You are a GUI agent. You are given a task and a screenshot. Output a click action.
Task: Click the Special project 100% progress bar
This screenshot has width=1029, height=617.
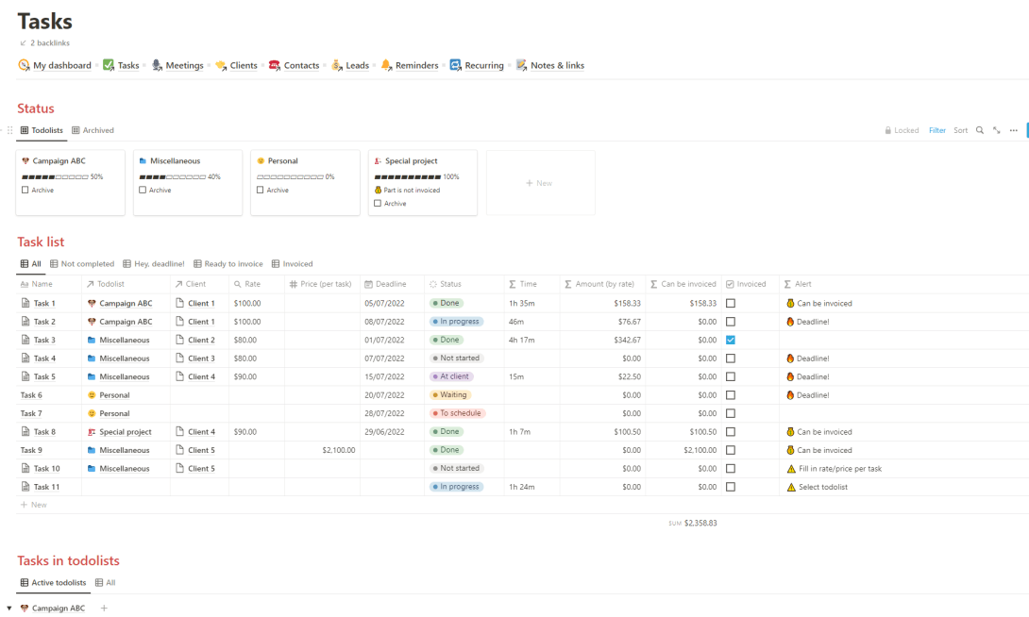tap(408, 177)
